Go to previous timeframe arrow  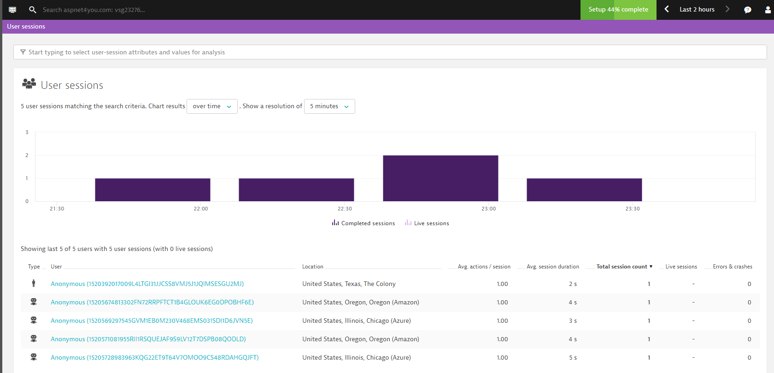(667, 9)
